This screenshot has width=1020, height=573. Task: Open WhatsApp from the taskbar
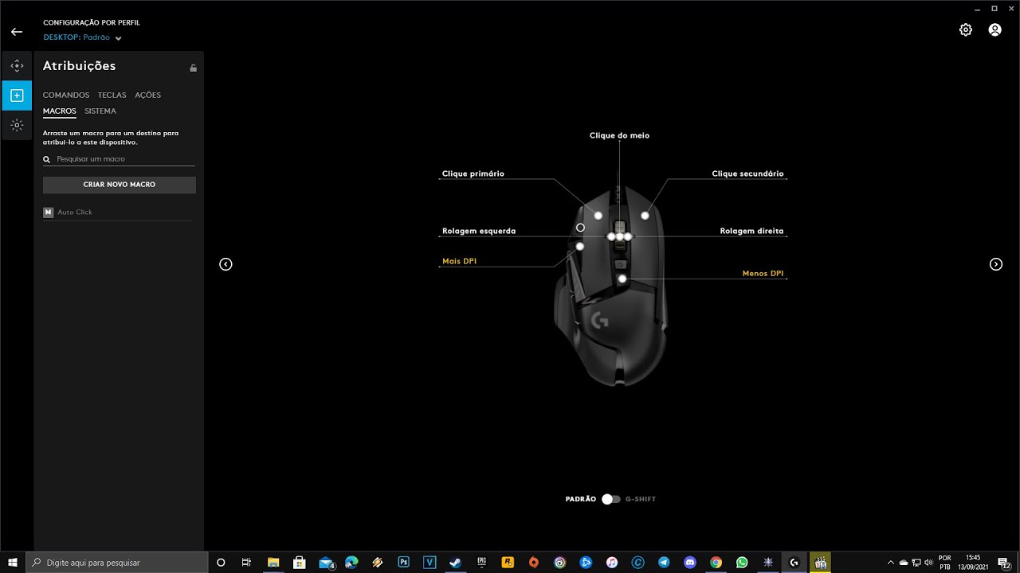742,562
